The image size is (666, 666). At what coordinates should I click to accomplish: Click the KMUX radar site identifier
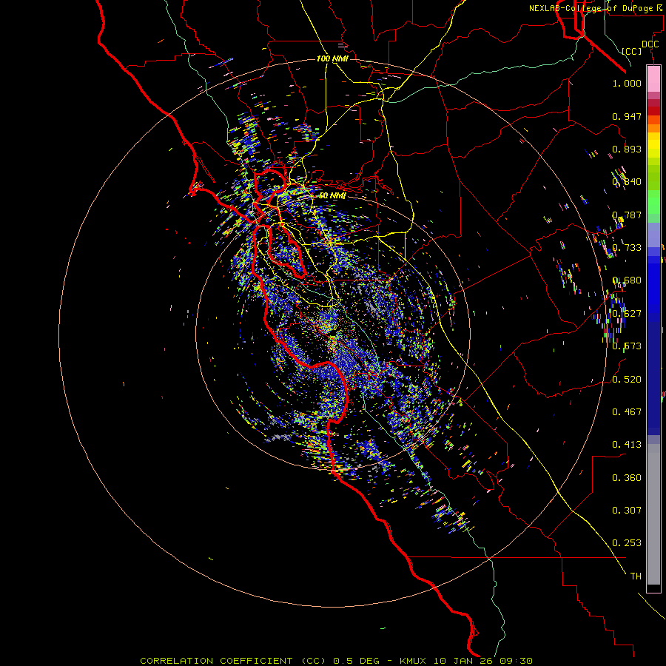pos(413,661)
